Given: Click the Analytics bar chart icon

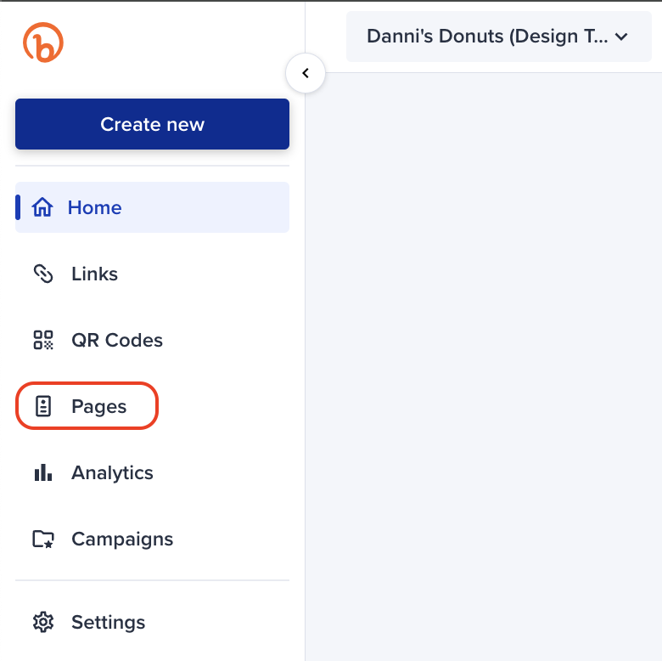Looking at the screenshot, I should (42, 472).
